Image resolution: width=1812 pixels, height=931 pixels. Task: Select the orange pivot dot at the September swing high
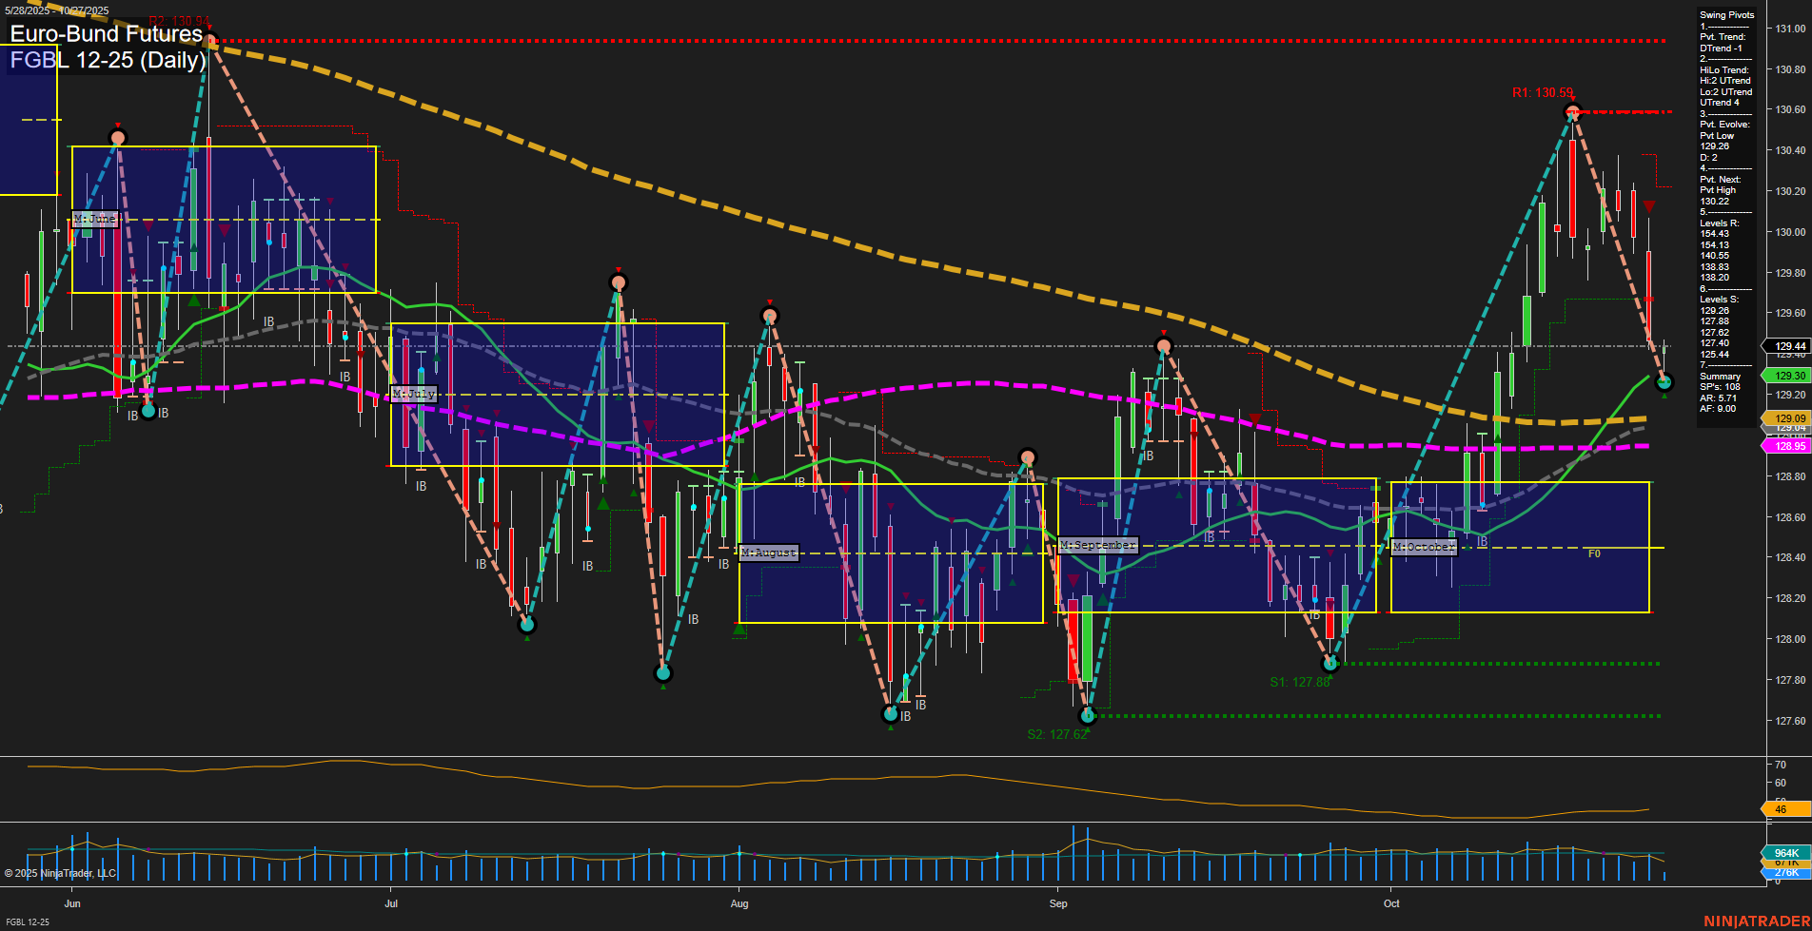point(1163,346)
